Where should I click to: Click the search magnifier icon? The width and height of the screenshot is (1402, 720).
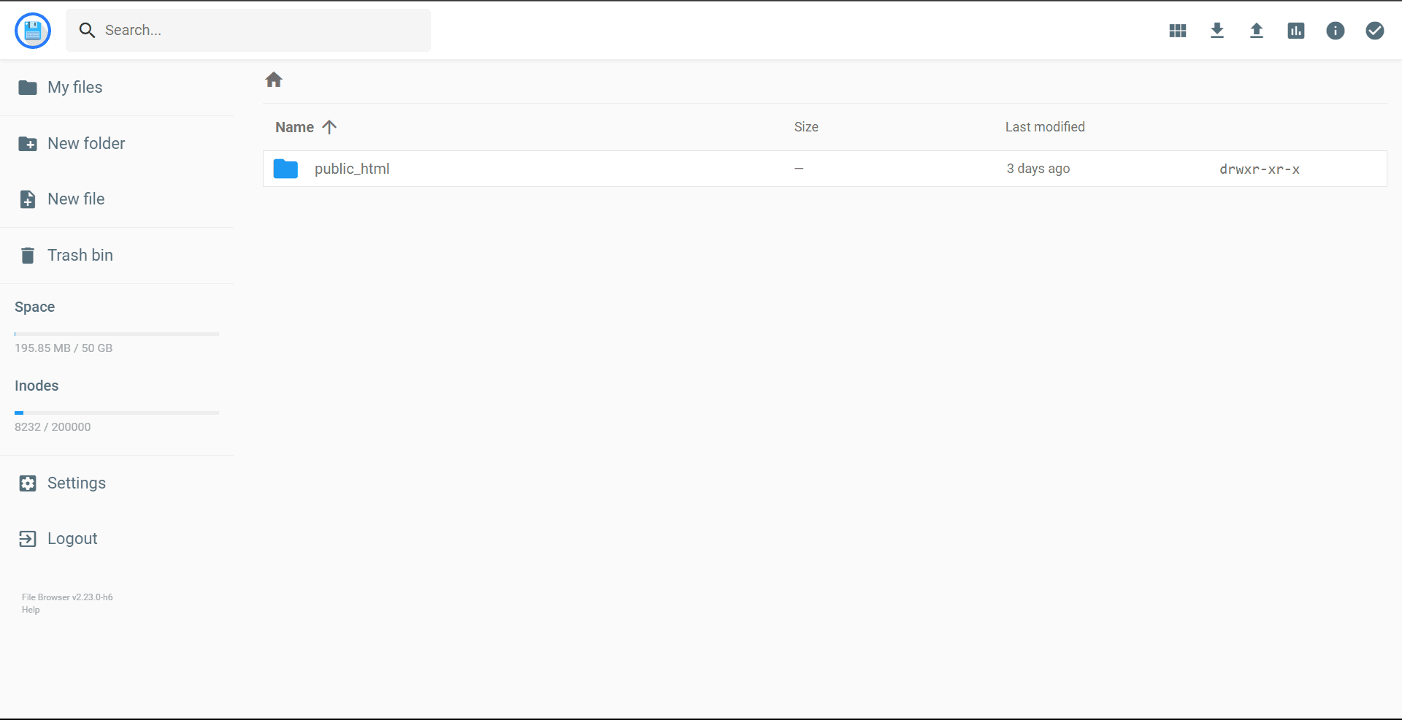click(x=87, y=30)
